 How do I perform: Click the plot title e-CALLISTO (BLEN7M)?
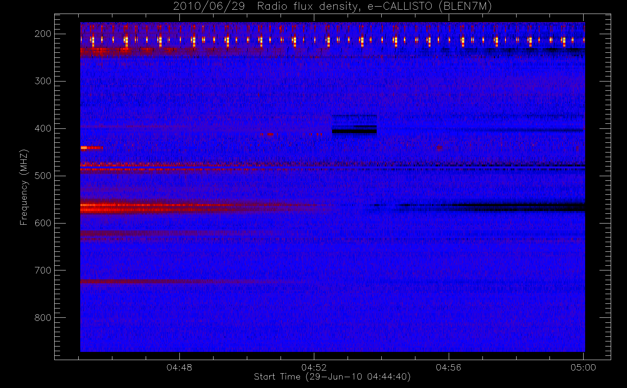click(x=332, y=6)
